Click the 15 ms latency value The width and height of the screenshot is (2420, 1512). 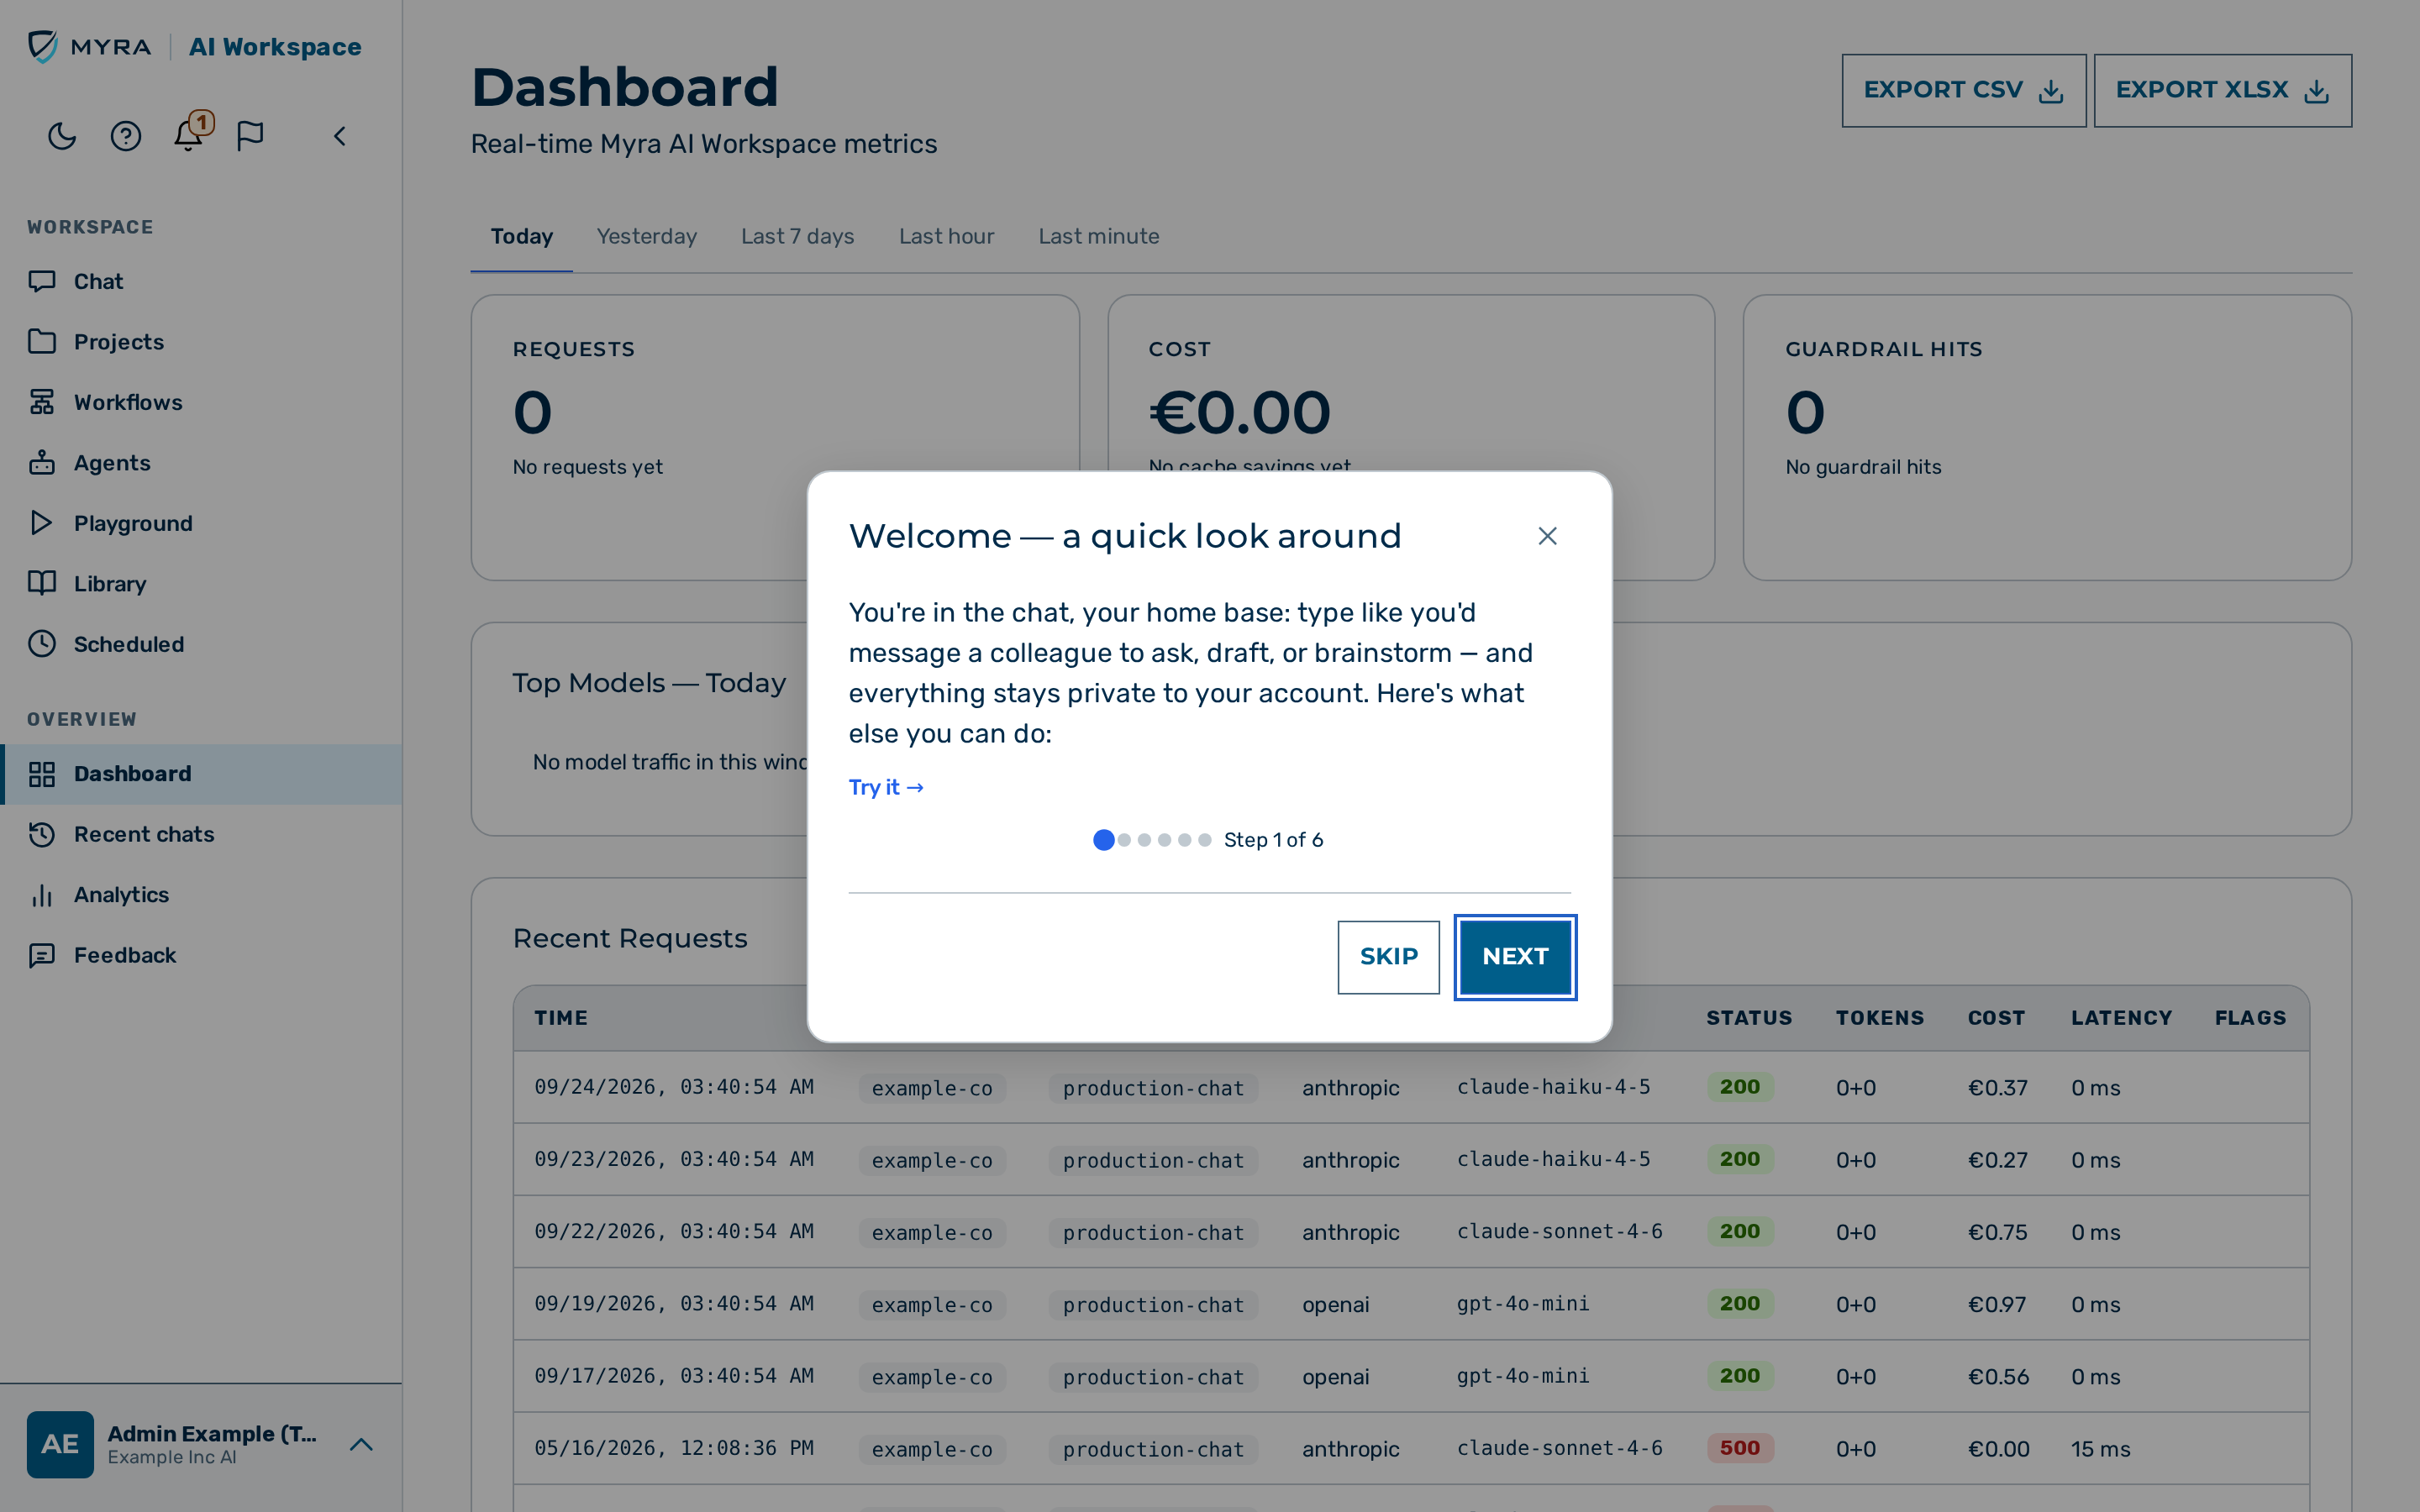click(x=2100, y=1449)
